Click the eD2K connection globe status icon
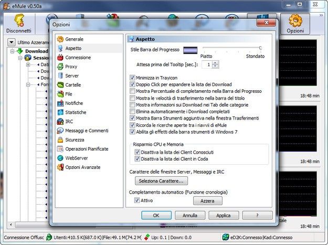Image resolution: width=328 pixels, height=245 pixels. (x=226, y=237)
